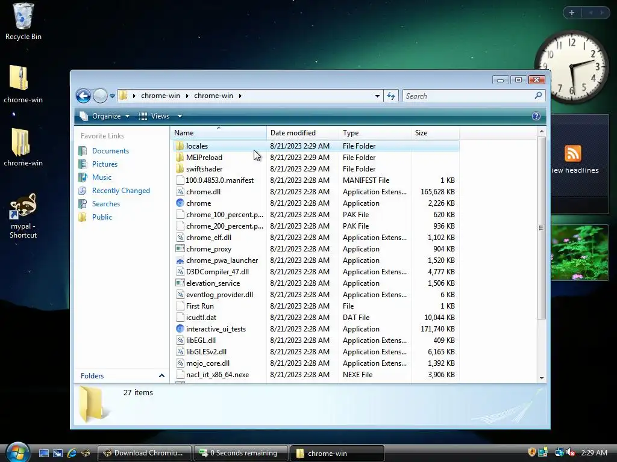Image resolution: width=617 pixels, height=462 pixels.
Task: Click the muted volume tray icon
Action: point(571,452)
